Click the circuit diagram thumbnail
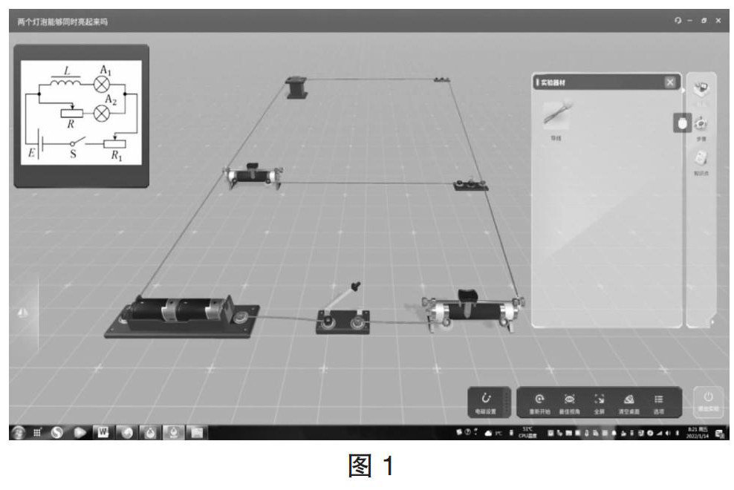 point(82,114)
